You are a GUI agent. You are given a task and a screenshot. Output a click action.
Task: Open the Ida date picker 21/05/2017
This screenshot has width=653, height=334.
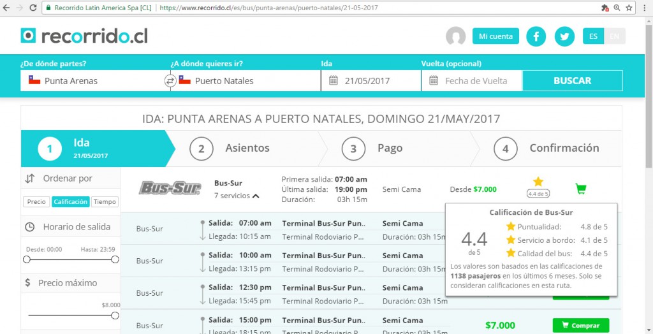click(371, 80)
